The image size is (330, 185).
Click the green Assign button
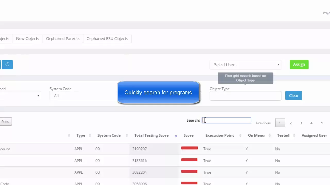(x=299, y=64)
